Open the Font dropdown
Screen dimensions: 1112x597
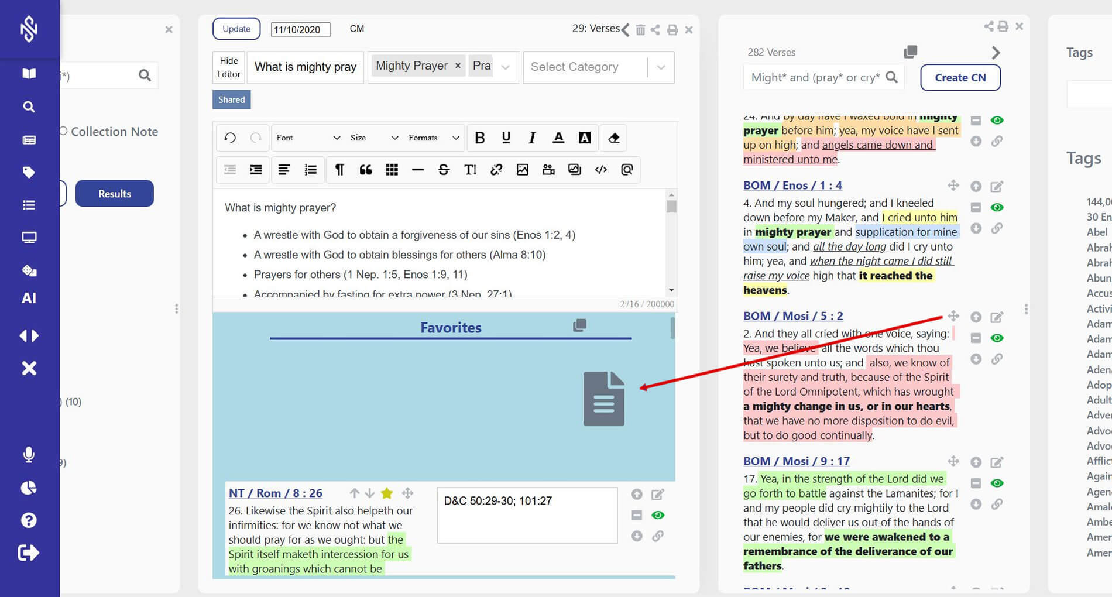(x=308, y=138)
